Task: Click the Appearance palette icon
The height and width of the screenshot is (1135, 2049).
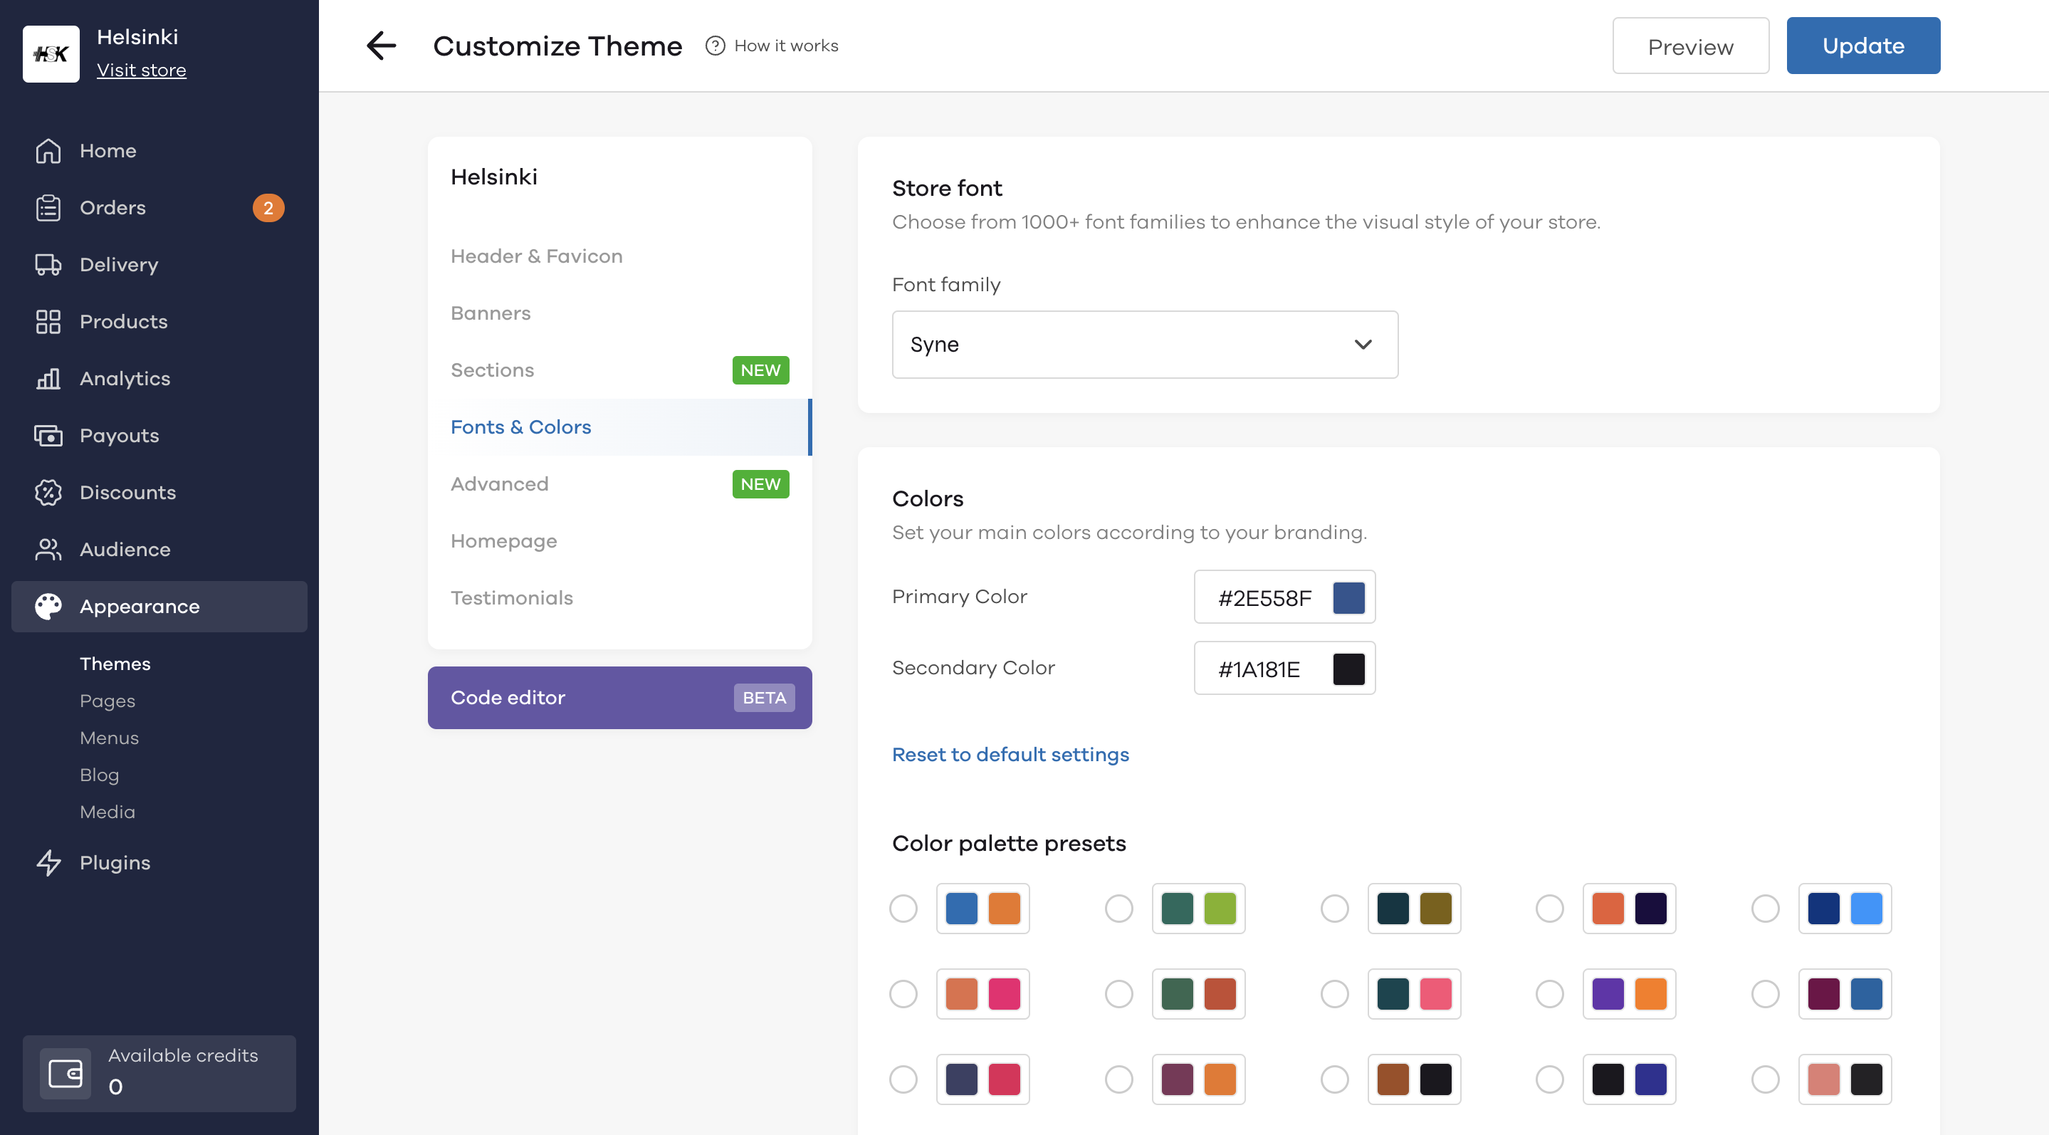Action: coord(48,606)
